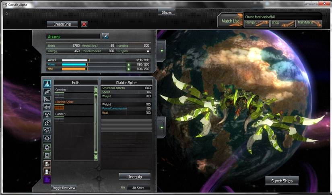Open the white vertical bars icon
Viewport: 332px width, 195px height.
[x=47, y=172]
